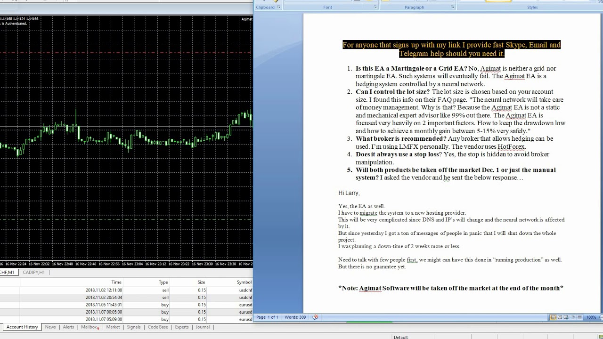
Task: Open Mailbox tab in MetaTrader terminal
Action: click(90, 327)
